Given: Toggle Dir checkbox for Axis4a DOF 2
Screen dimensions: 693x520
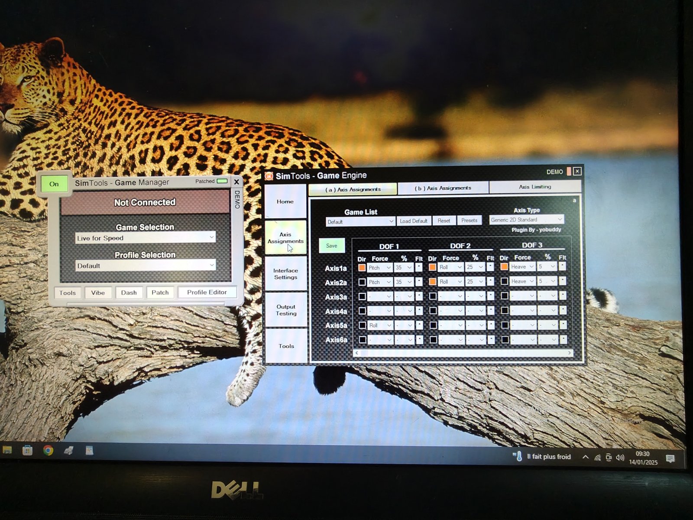Looking at the screenshot, I should [433, 310].
